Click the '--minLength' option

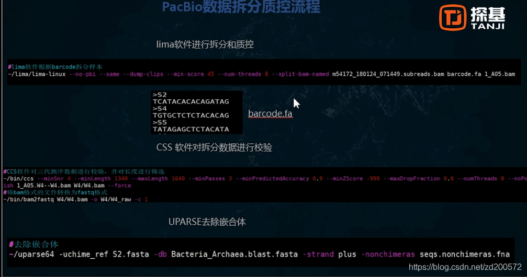[93, 179]
